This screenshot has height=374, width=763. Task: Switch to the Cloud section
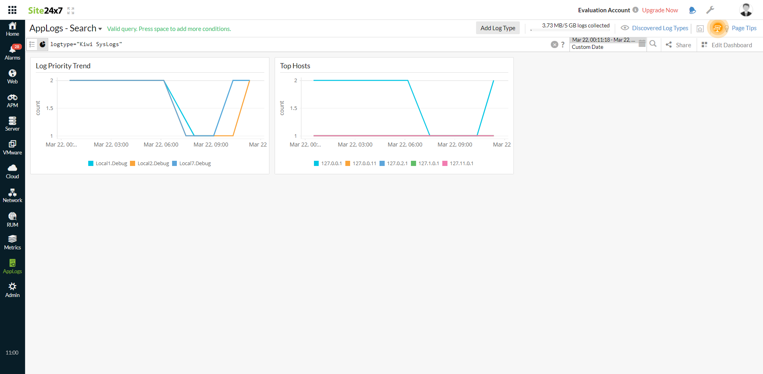(12, 171)
